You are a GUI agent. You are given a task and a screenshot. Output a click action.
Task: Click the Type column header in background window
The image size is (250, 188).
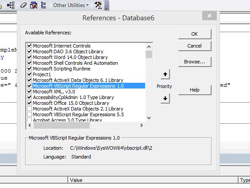tap(244, 180)
